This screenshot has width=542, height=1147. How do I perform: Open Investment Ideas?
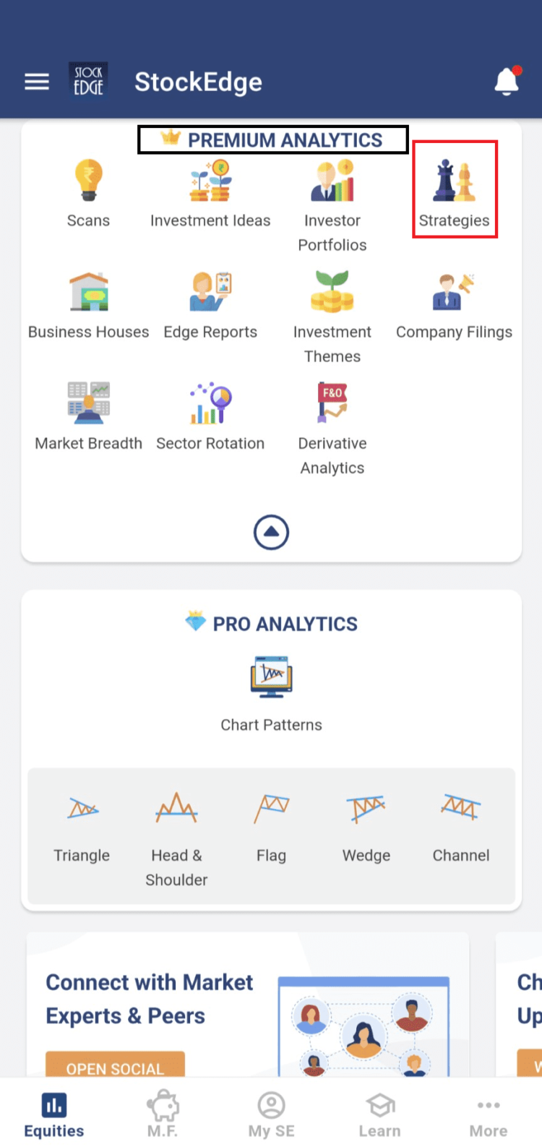point(210,181)
